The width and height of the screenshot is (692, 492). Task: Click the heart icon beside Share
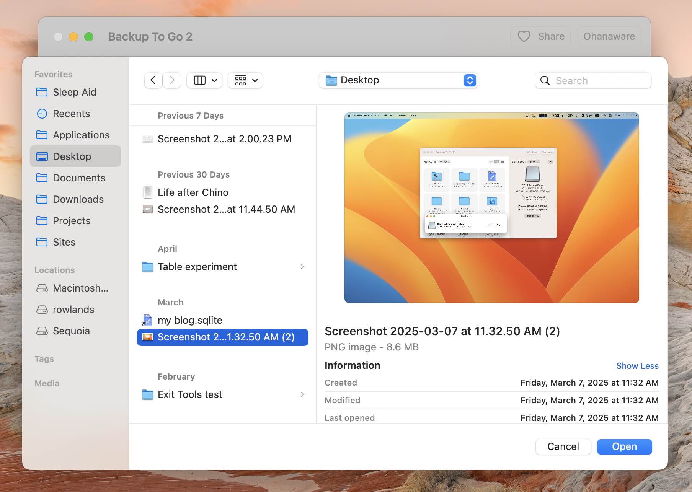524,37
